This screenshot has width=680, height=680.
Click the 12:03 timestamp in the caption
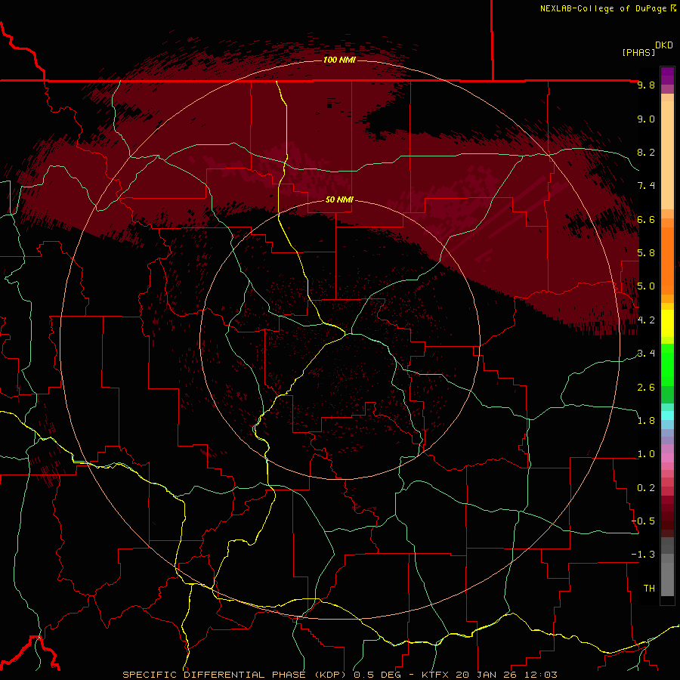[540, 675]
